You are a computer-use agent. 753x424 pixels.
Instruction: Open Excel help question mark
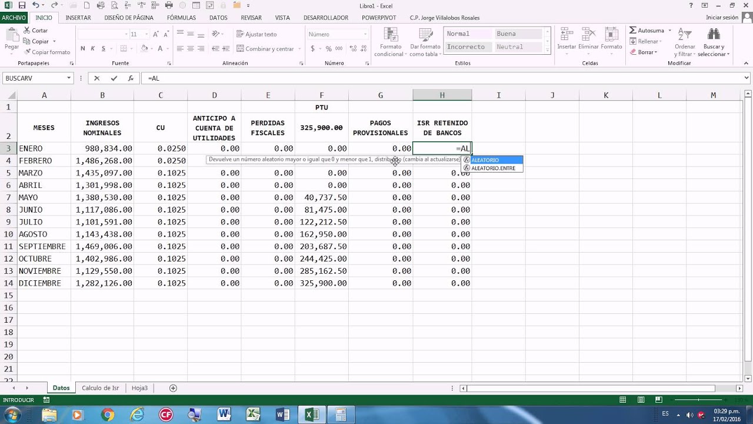click(691, 5)
